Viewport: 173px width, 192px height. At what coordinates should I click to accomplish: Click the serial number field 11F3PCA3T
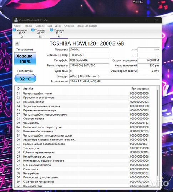point(89,55)
